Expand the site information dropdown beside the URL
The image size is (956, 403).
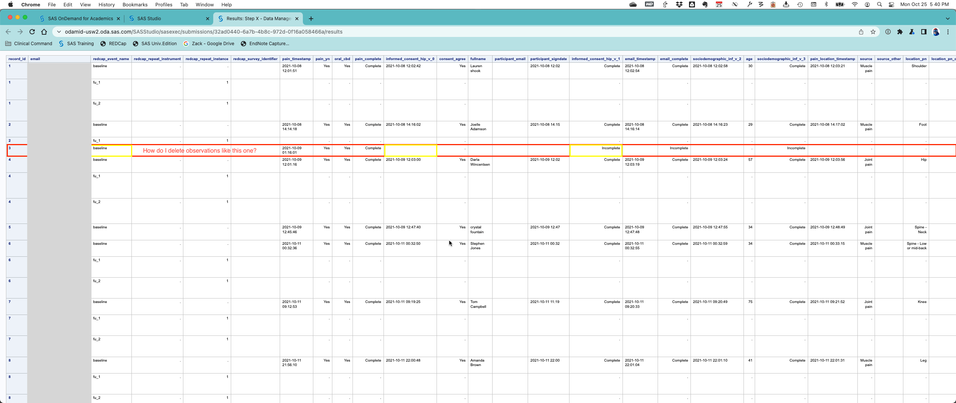59,32
